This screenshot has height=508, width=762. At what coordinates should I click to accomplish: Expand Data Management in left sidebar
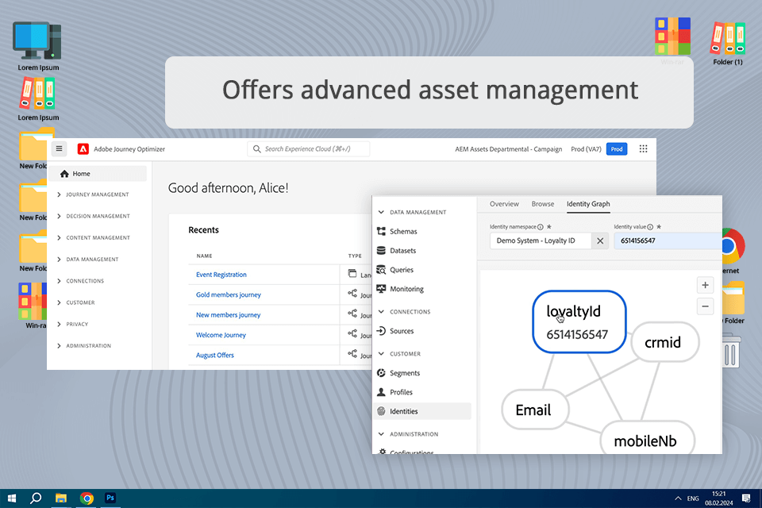click(87, 259)
